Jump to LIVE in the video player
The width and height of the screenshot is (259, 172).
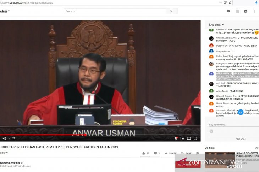click(x=12, y=138)
